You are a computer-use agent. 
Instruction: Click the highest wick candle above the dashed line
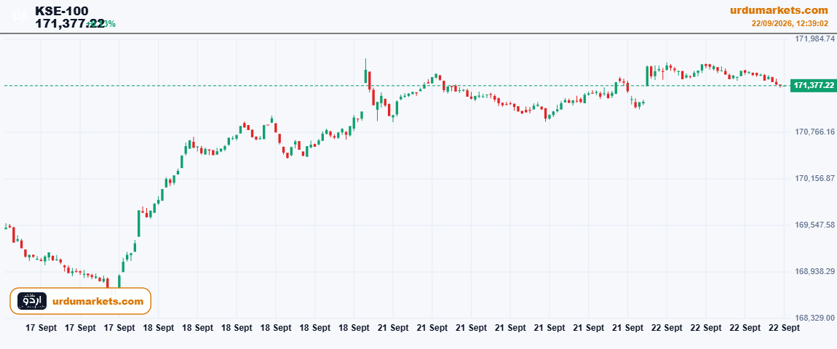(365, 71)
